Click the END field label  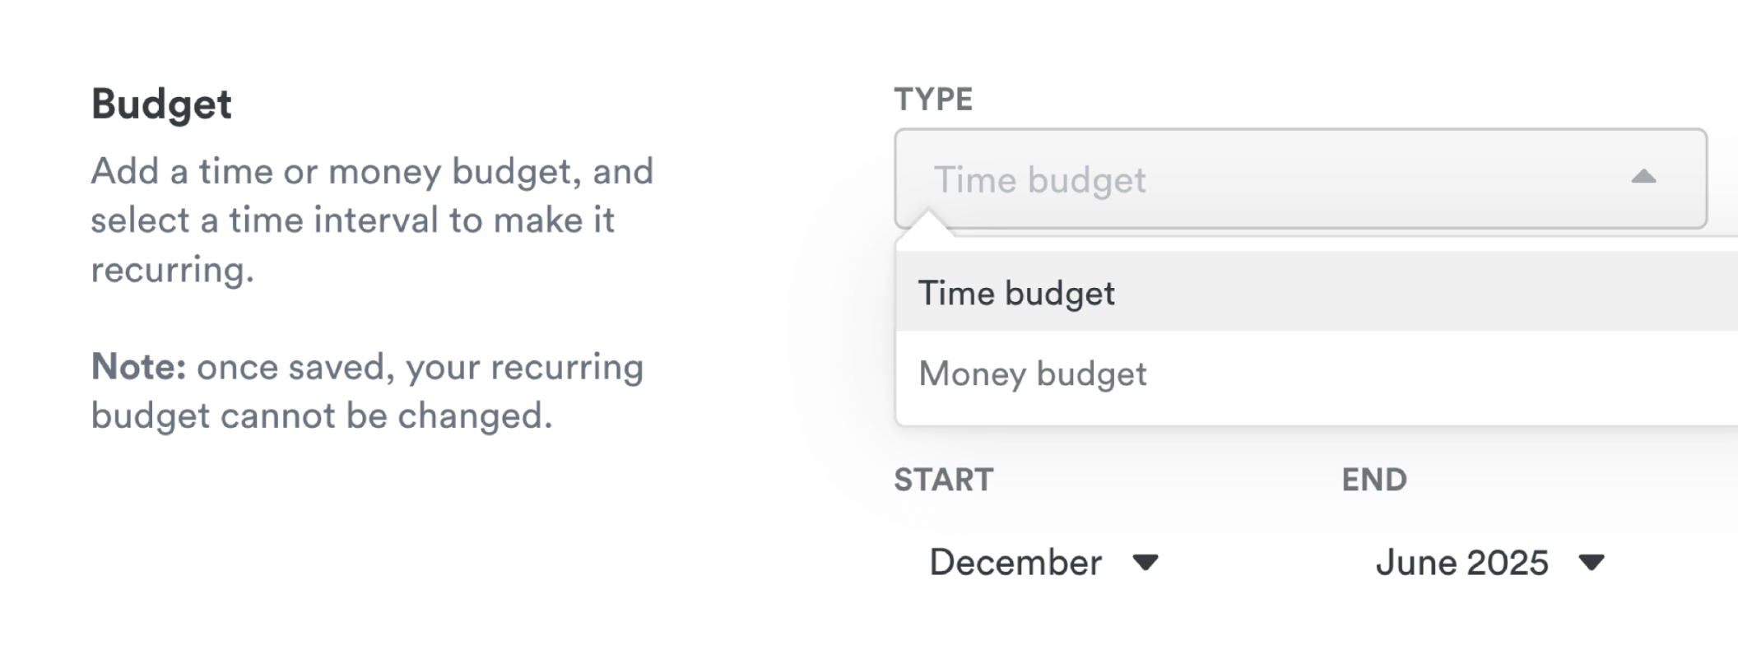[x=1374, y=480]
